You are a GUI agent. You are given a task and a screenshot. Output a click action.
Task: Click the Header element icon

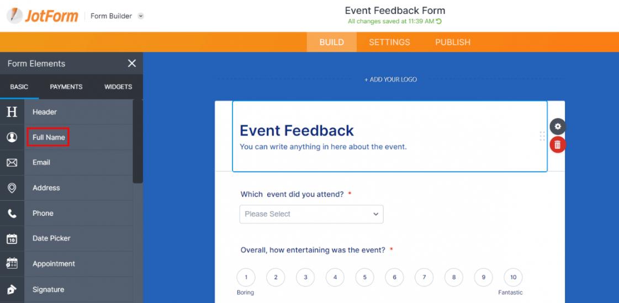tap(12, 112)
